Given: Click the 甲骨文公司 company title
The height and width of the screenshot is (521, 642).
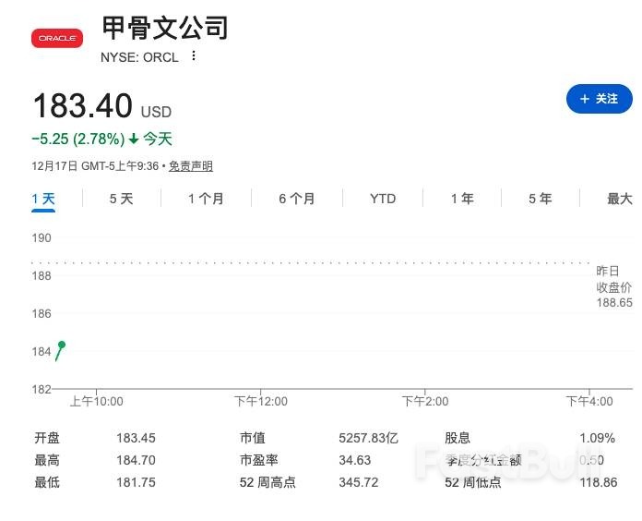Looking at the screenshot, I should pos(164,28).
